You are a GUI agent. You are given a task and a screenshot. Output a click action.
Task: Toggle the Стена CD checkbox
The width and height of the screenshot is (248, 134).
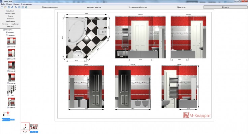point(8,47)
